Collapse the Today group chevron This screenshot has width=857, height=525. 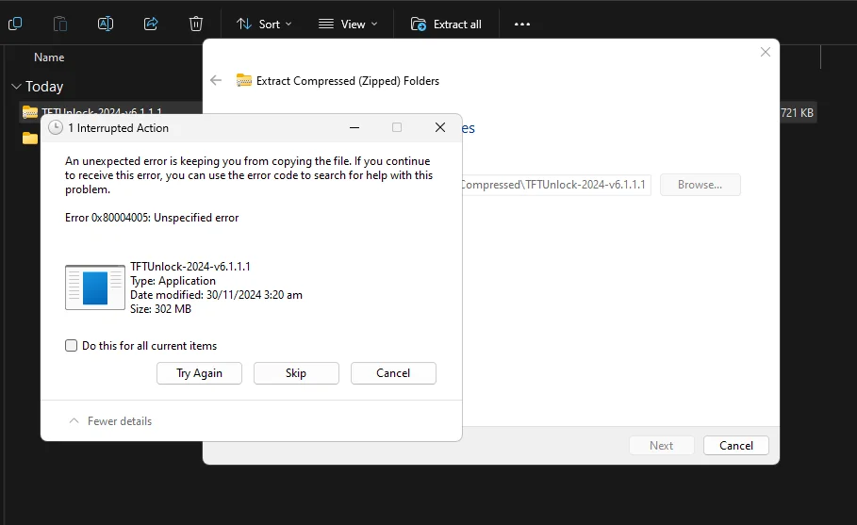point(16,87)
